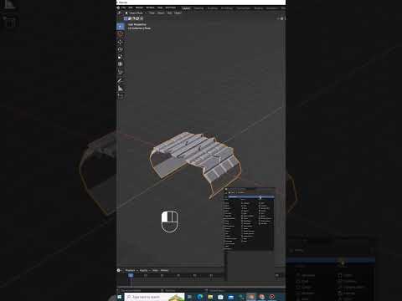Image resolution: width=402 pixels, height=301 pixels.
Task: Open the viewport Add menu
Action: click(169, 13)
